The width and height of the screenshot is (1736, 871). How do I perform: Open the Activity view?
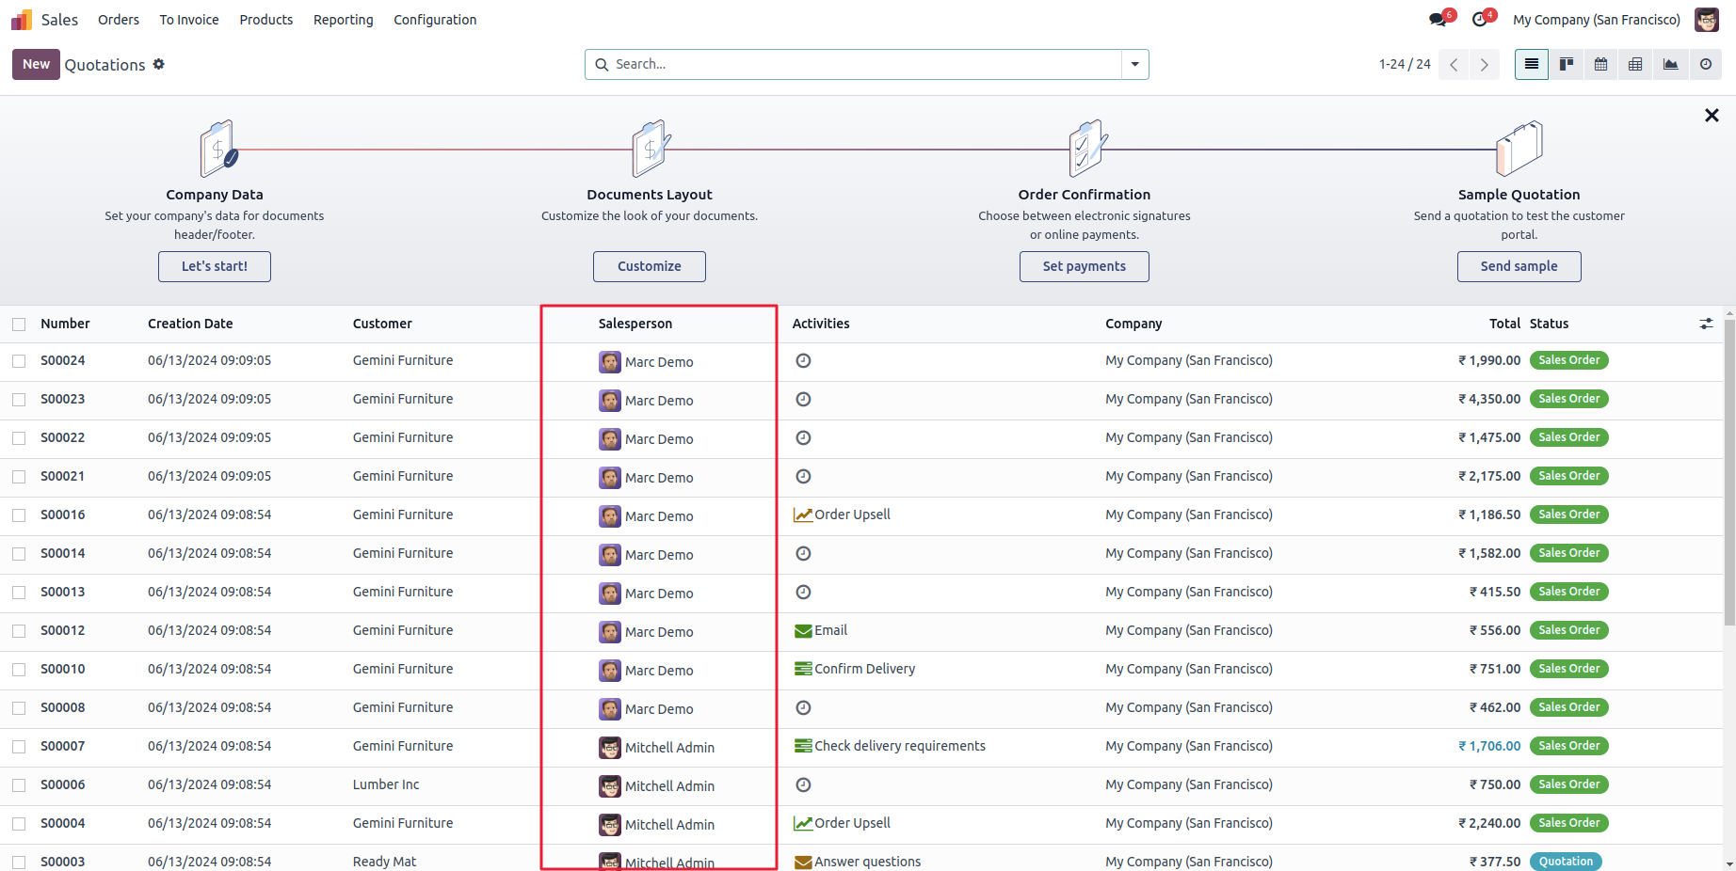[x=1705, y=64]
